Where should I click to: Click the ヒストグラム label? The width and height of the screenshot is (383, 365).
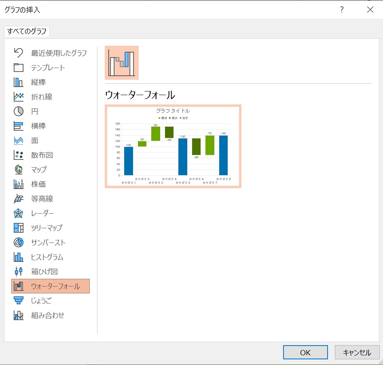pos(47,257)
